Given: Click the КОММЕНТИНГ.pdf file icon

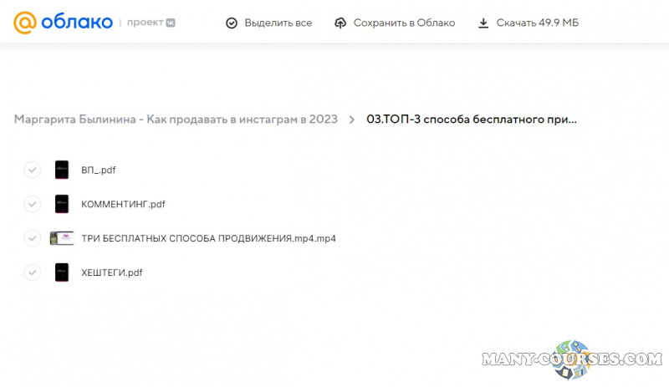Looking at the screenshot, I should (61, 204).
